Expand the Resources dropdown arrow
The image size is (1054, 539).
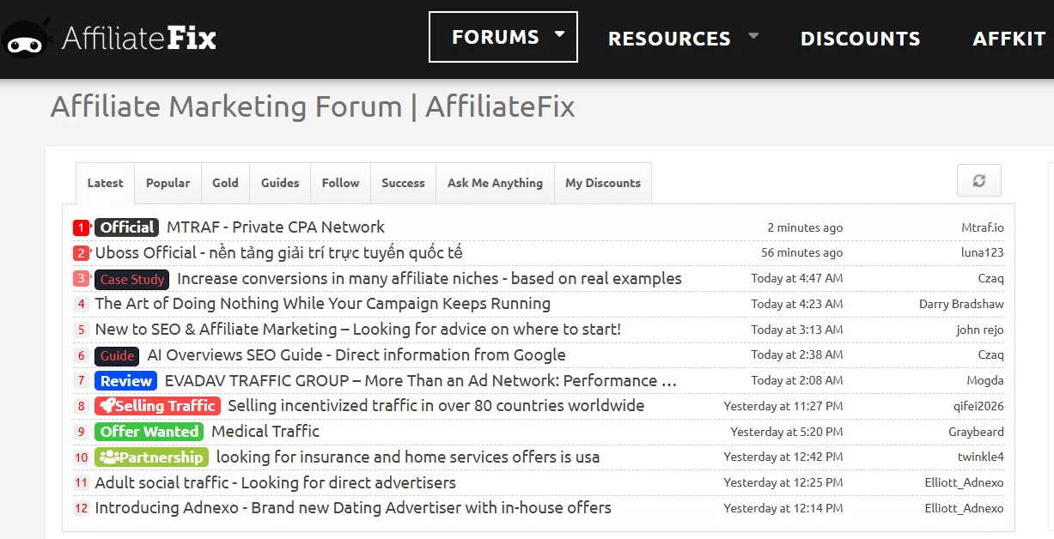[x=753, y=36]
